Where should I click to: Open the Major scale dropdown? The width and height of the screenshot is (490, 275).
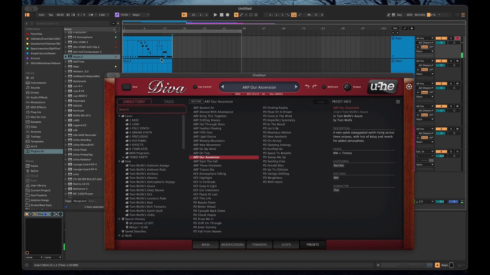[x=140, y=15]
